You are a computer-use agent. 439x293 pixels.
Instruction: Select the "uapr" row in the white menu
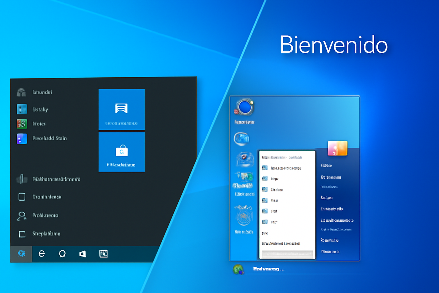pos(287,222)
